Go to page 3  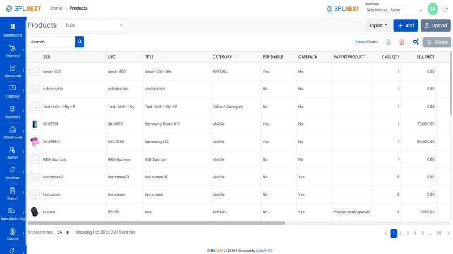tap(408, 233)
